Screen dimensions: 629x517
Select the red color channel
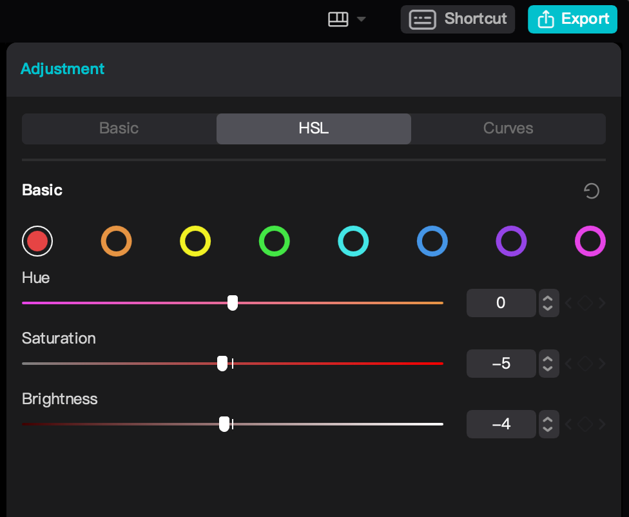(x=37, y=241)
